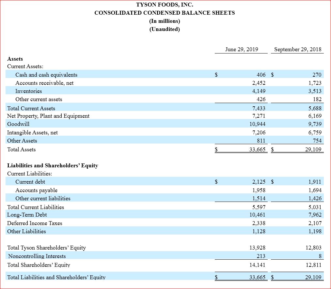Select the 'Accounts payable' row label

36,190
